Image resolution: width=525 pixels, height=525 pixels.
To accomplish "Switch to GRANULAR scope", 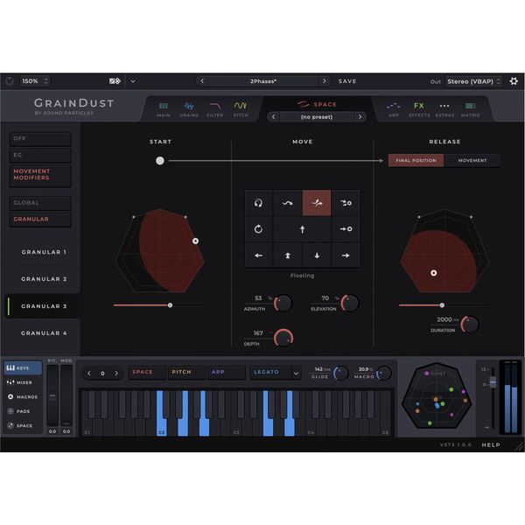I will 40,220.
